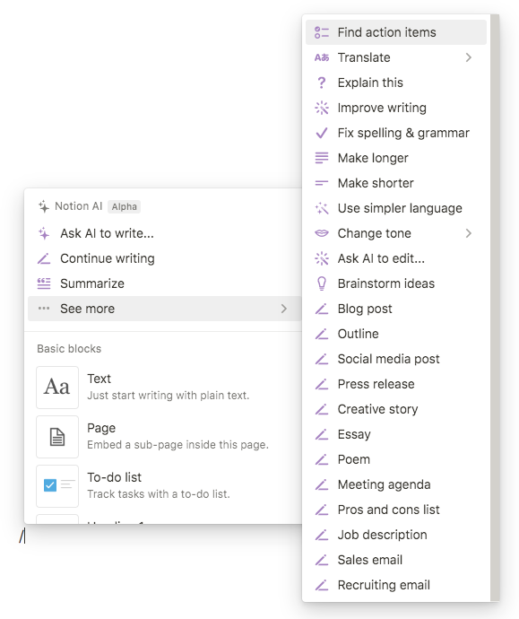This screenshot has width=519, height=619.
Task: Click the submenu vertical scrollbar
Action: pos(495,308)
